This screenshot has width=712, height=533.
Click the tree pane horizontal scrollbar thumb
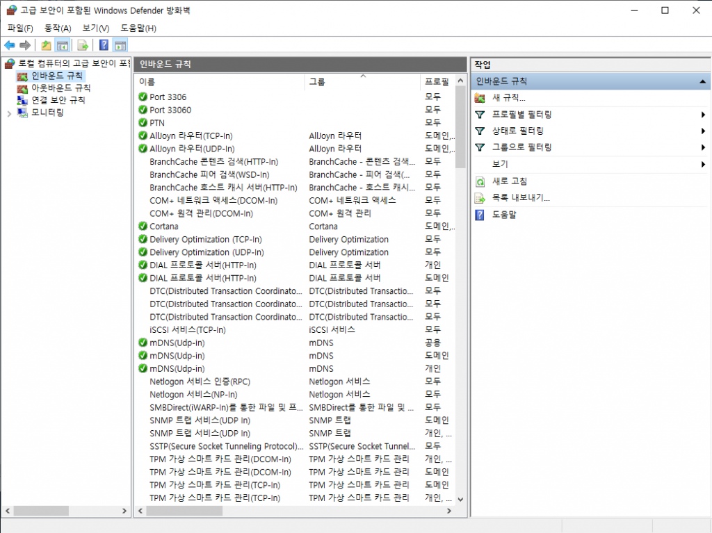(41, 511)
